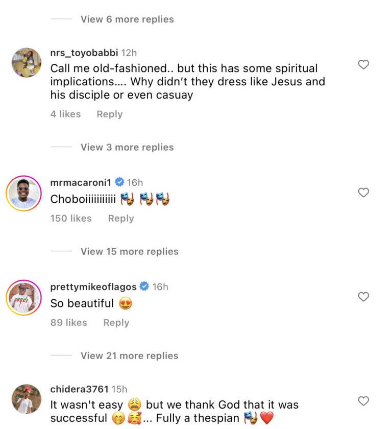Like nrs_toyobabbi's comment with the heart
The image size is (392, 429).
tap(363, 65)
